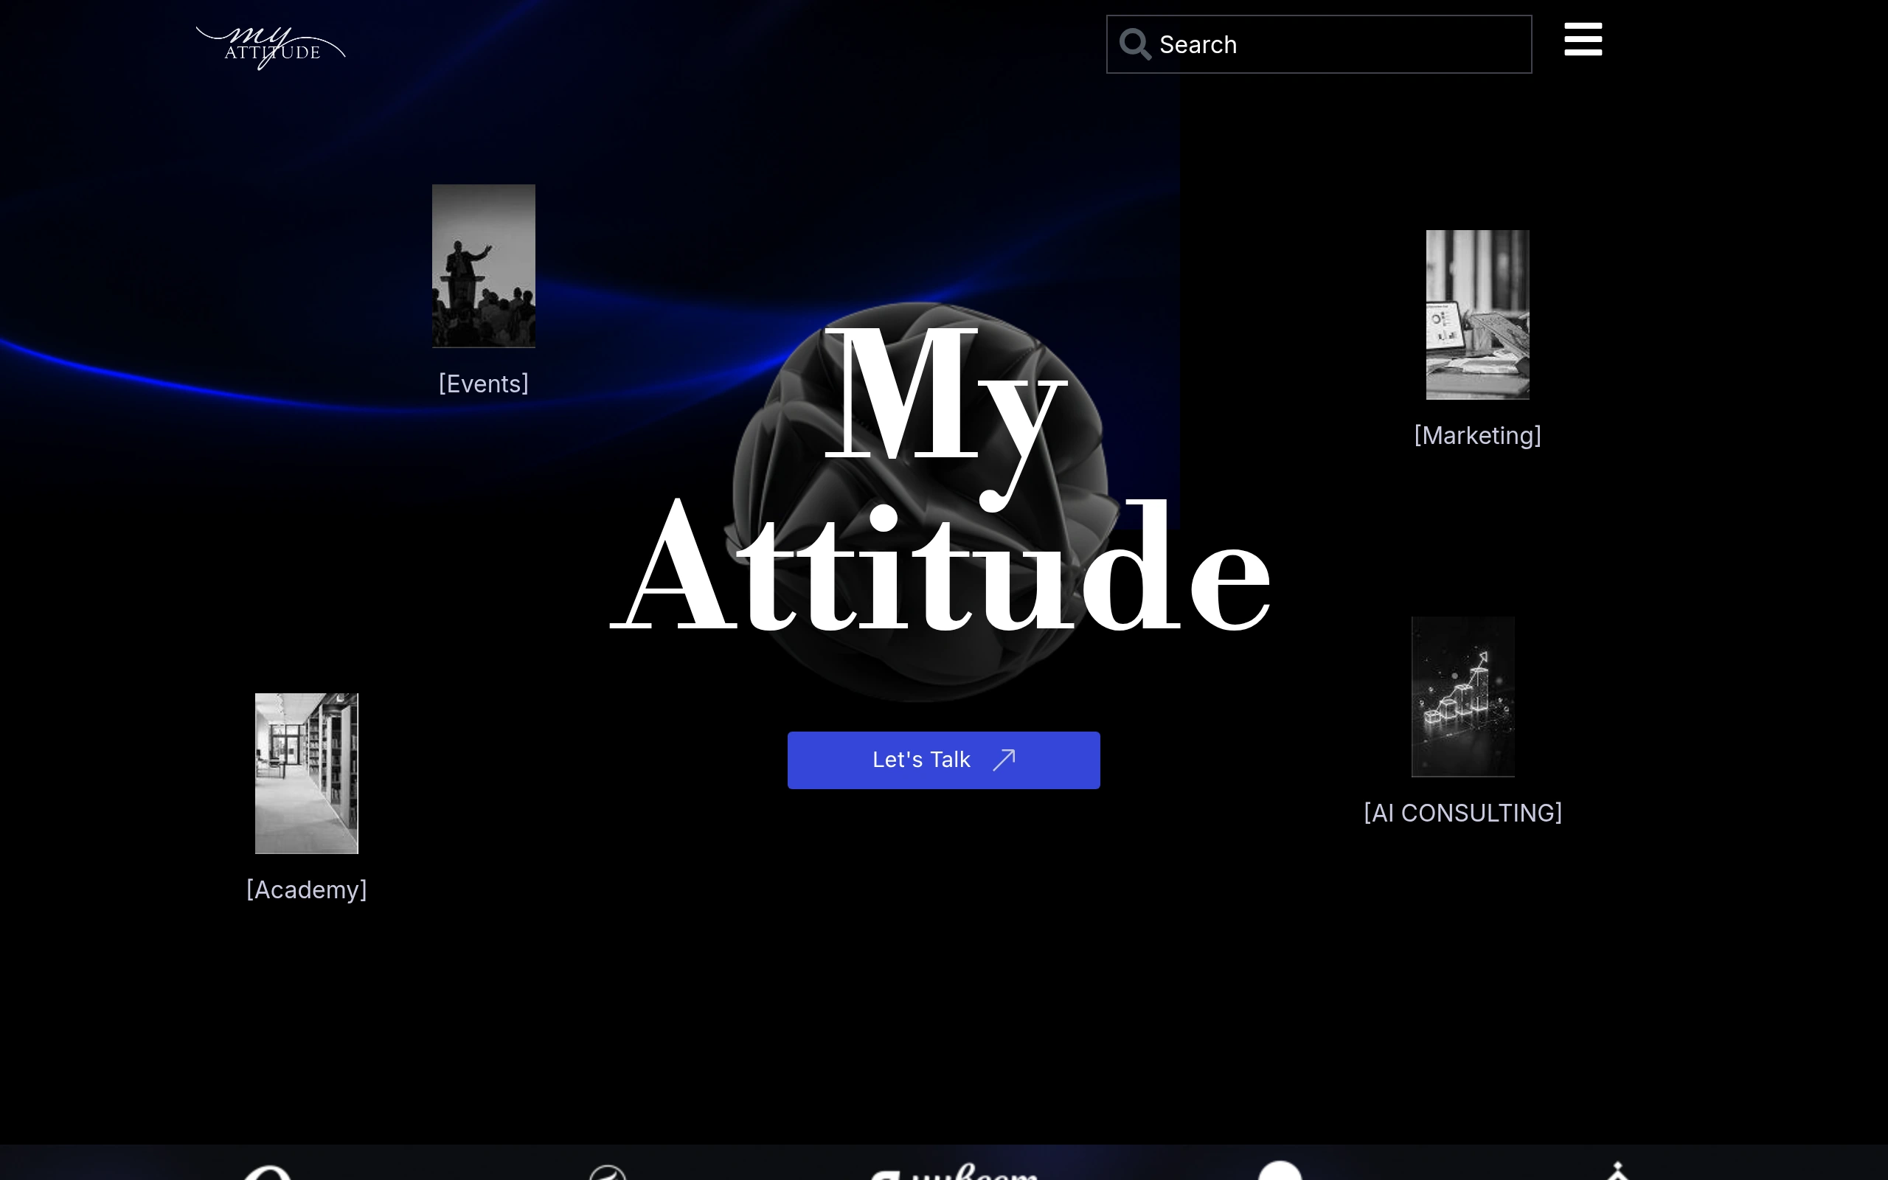Click the Search input field
The image size is (1888, 1180).
[1326, 44]
